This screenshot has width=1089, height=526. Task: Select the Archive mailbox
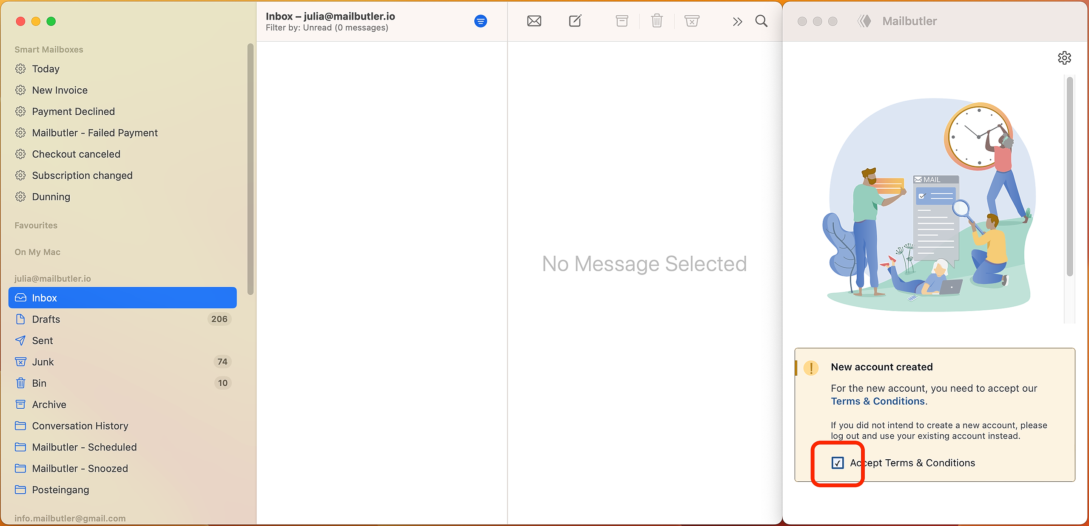pyautogui.click(x=123, y=404)
